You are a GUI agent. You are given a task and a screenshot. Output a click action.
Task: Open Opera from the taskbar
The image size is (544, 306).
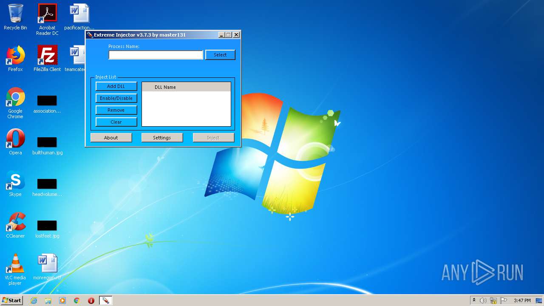(x=91, y=300)
